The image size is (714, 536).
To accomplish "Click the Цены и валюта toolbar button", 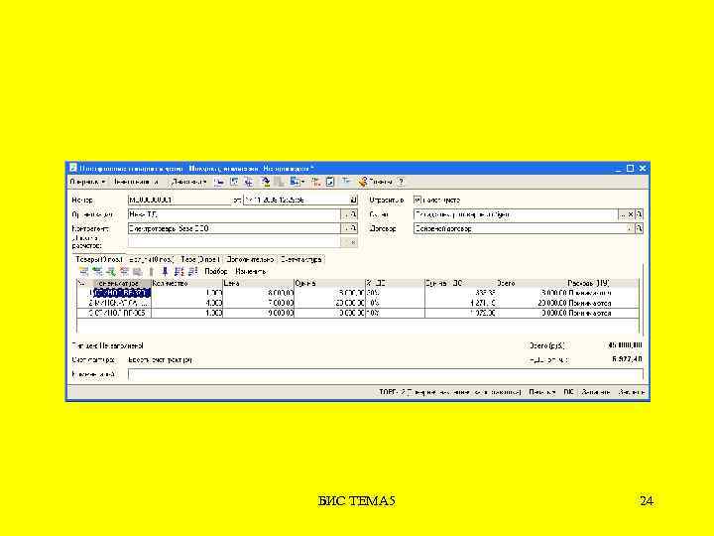I will pyautogui.click(x=136, y=182).
